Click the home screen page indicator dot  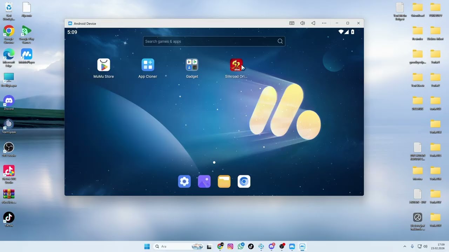214,162
